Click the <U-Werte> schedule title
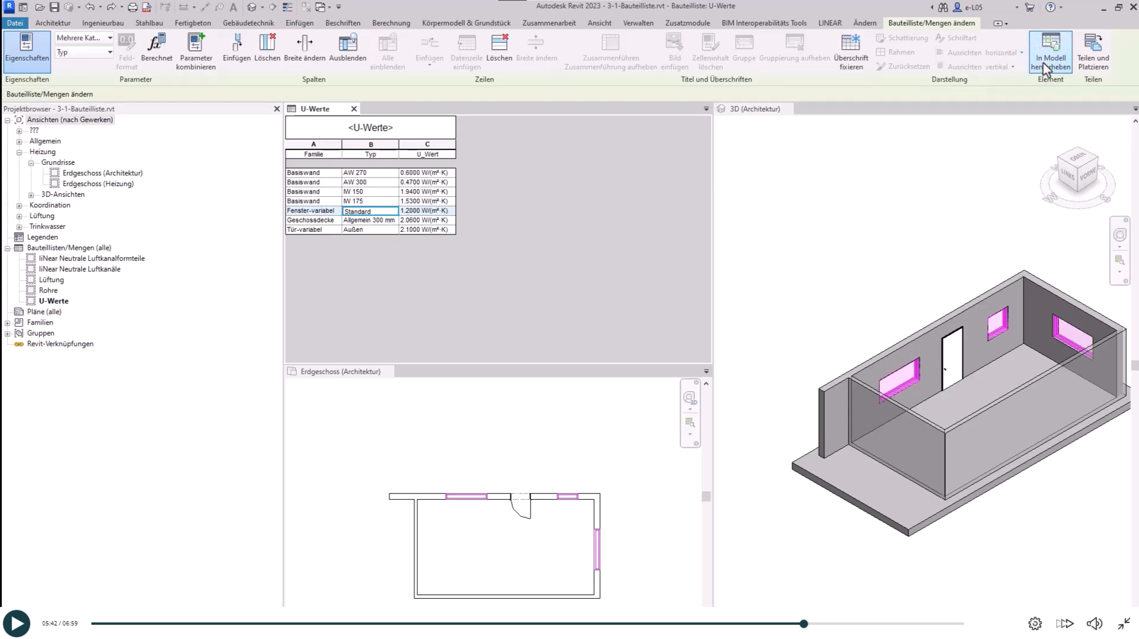1139x639 pixels. (370, 128)
